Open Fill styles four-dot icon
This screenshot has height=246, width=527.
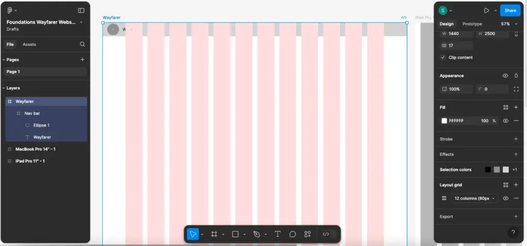pyautogui.click(x=505, y=107)
